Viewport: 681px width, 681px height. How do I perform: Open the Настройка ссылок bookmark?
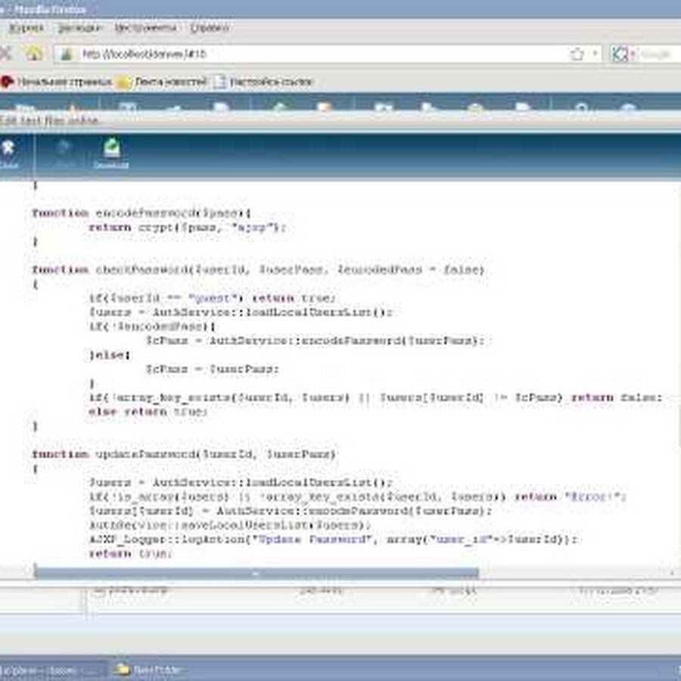(x=263, y=82)
